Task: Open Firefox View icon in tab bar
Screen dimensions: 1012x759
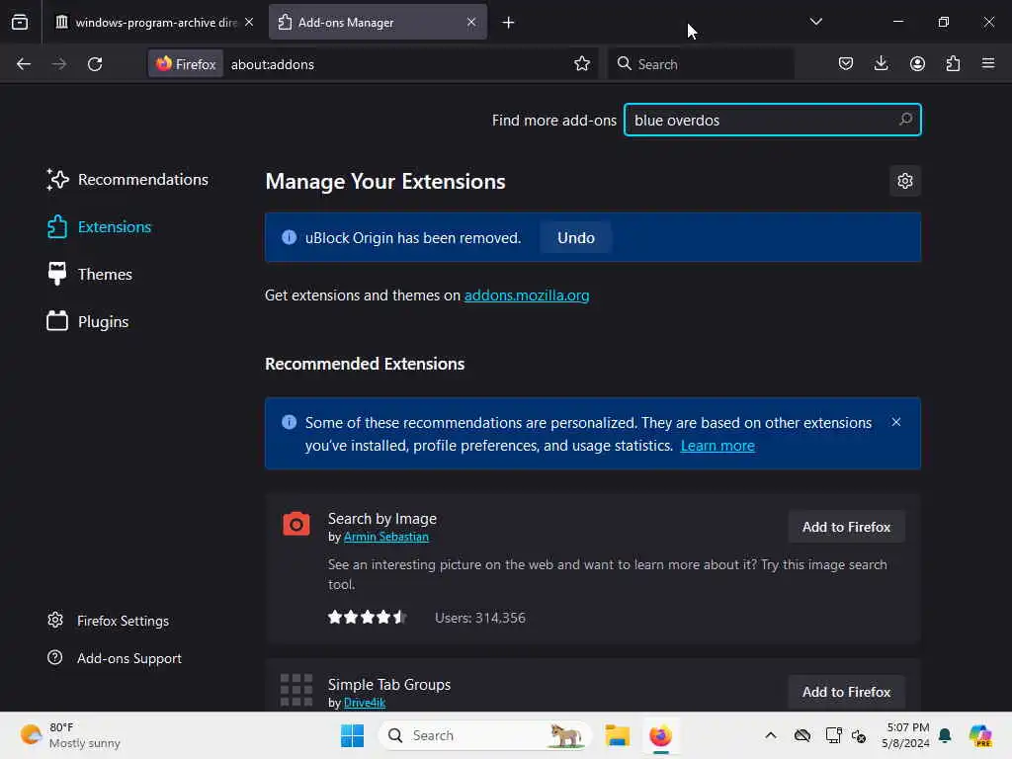Action: [20, 22]
